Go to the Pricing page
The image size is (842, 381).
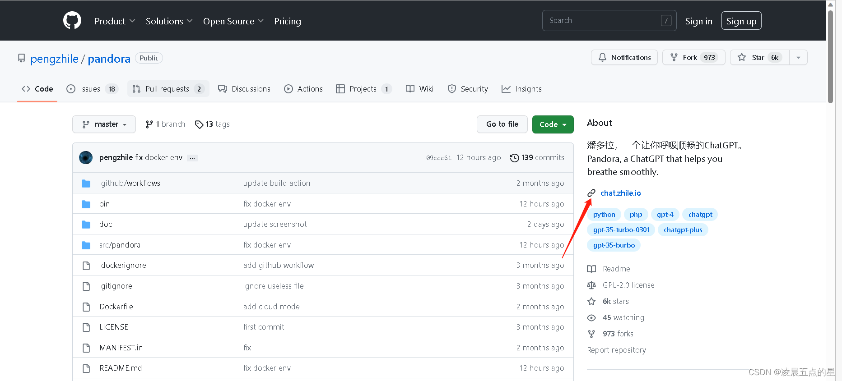click(288, 21)
